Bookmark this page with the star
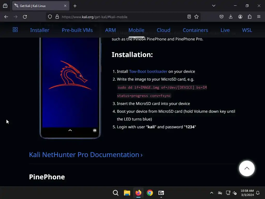Image resolution: width=265 pixels, height=199 pixels. tap(196, 17)
